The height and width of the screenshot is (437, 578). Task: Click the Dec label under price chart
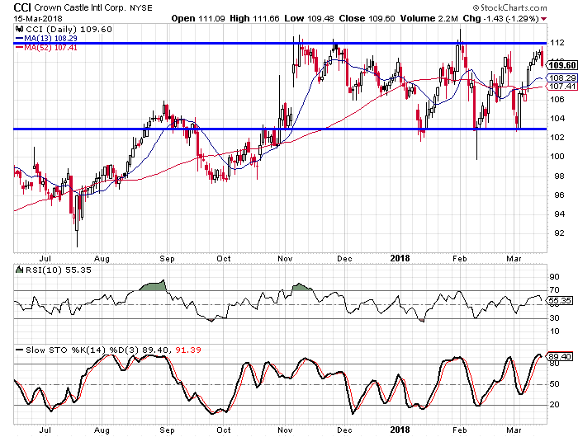(344, 259)
